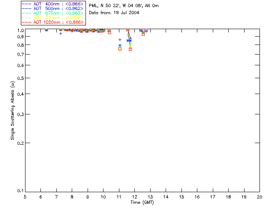Click the x-axis tick label 8
This screenshot has width=267, height=213.
[72, 197]
